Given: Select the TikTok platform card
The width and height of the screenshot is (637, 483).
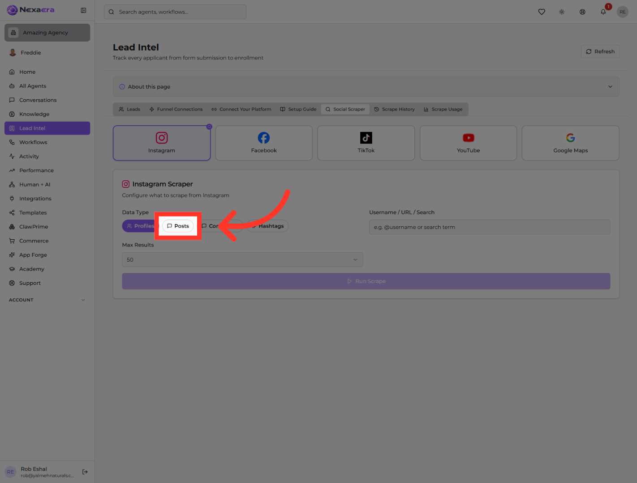Looking at the screenshot, I should (x=366, y=143).
